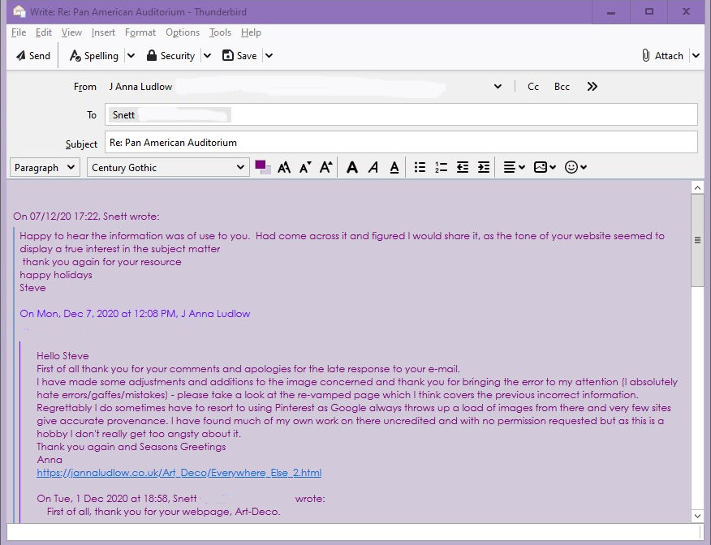This screenshot has height=545, width=711.
Task: Open the Security dropdown arrow
Action: [207, 56]
